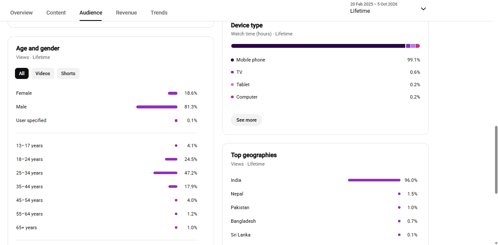Go to the Revenue tab
This screenshot has width=498, height=245.
[x=127, y=13]
